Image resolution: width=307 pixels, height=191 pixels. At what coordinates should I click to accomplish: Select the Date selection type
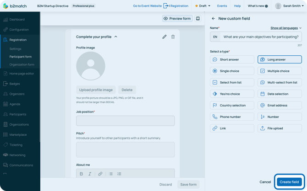(280, 94)
